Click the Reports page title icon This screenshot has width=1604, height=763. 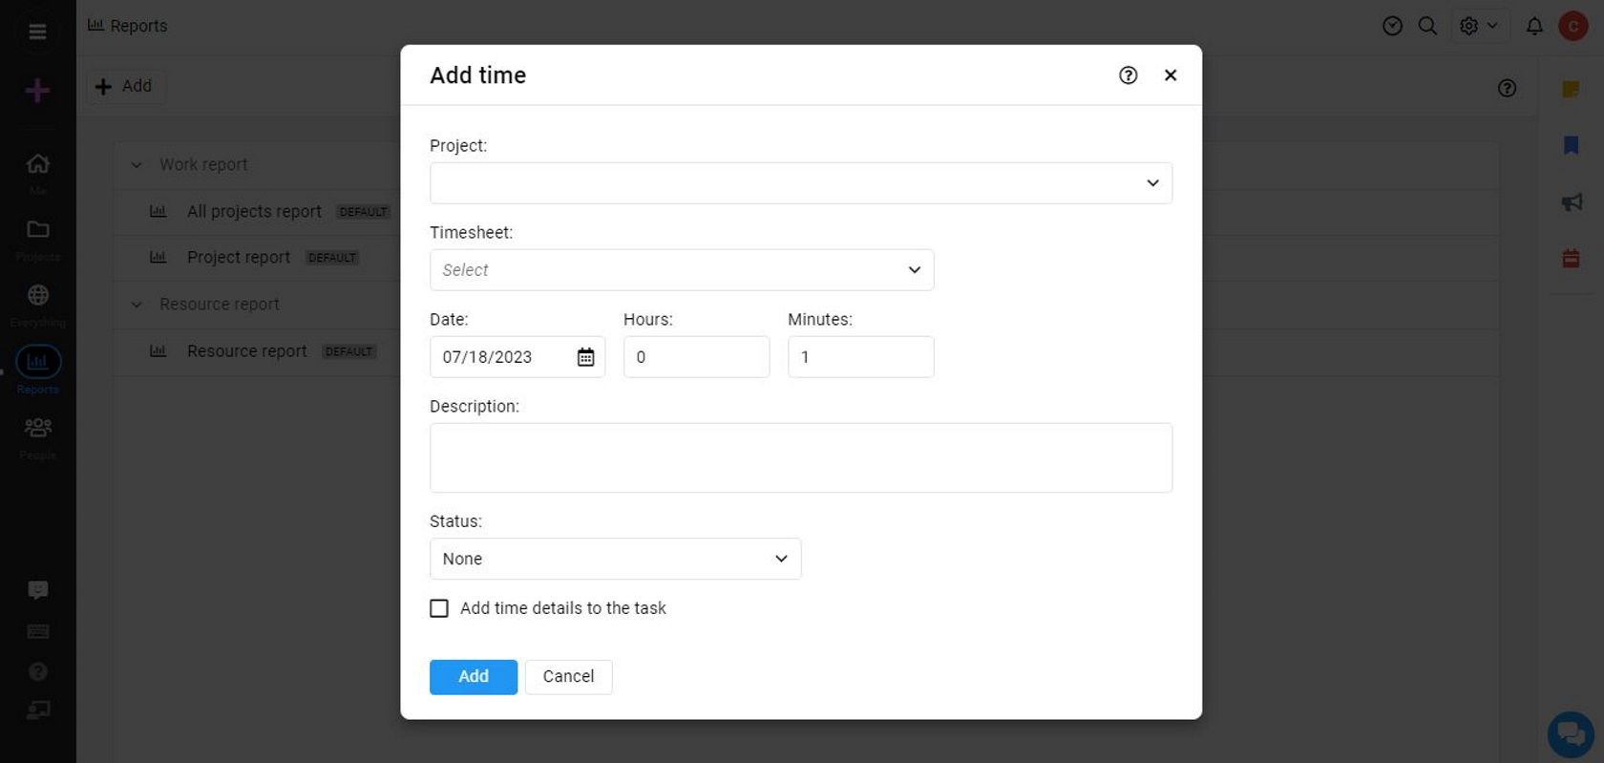coord(95,26)
